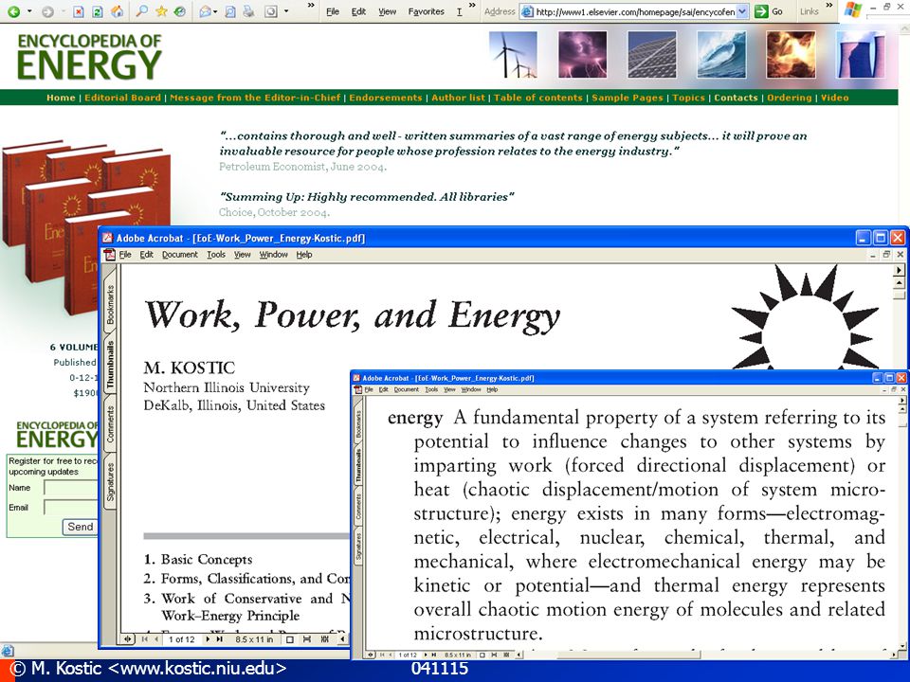Click the green Go arrow button
This screenshot has height=682, width=910.
(761, 11)
